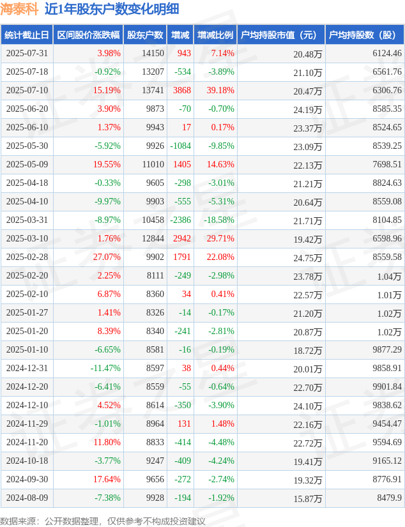Viewport: 405px width, 527px height.
Task: Click the 户均持股数（股） column header
Action: coord(365,35)
